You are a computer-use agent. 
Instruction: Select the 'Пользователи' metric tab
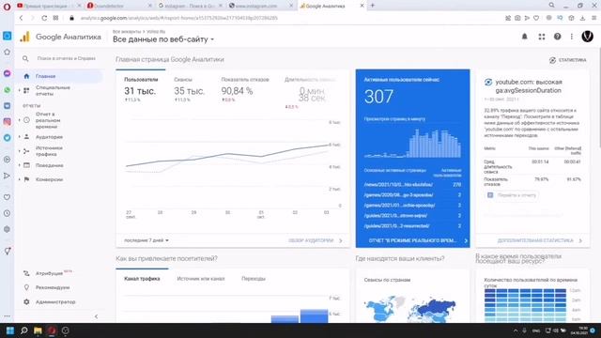pyautogui.click(x=141, y=79)
